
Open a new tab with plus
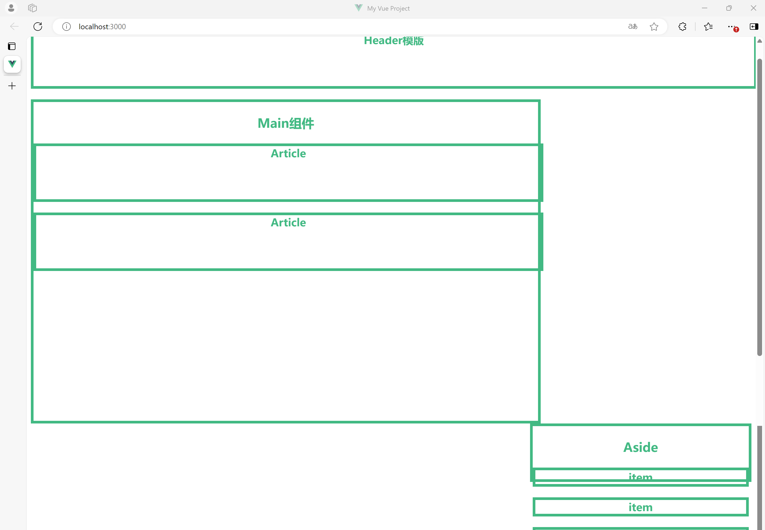pos(12,86)
